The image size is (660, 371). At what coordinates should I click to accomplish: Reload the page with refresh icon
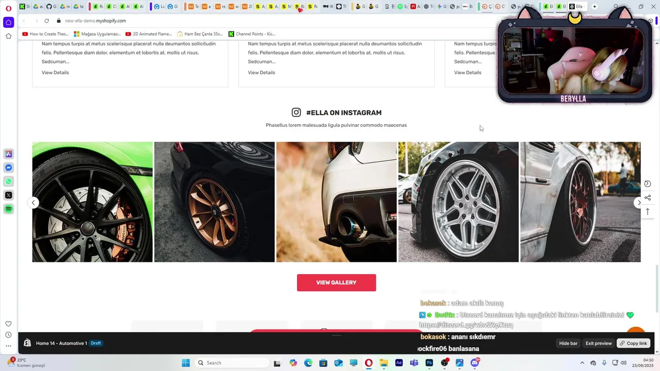46,21
